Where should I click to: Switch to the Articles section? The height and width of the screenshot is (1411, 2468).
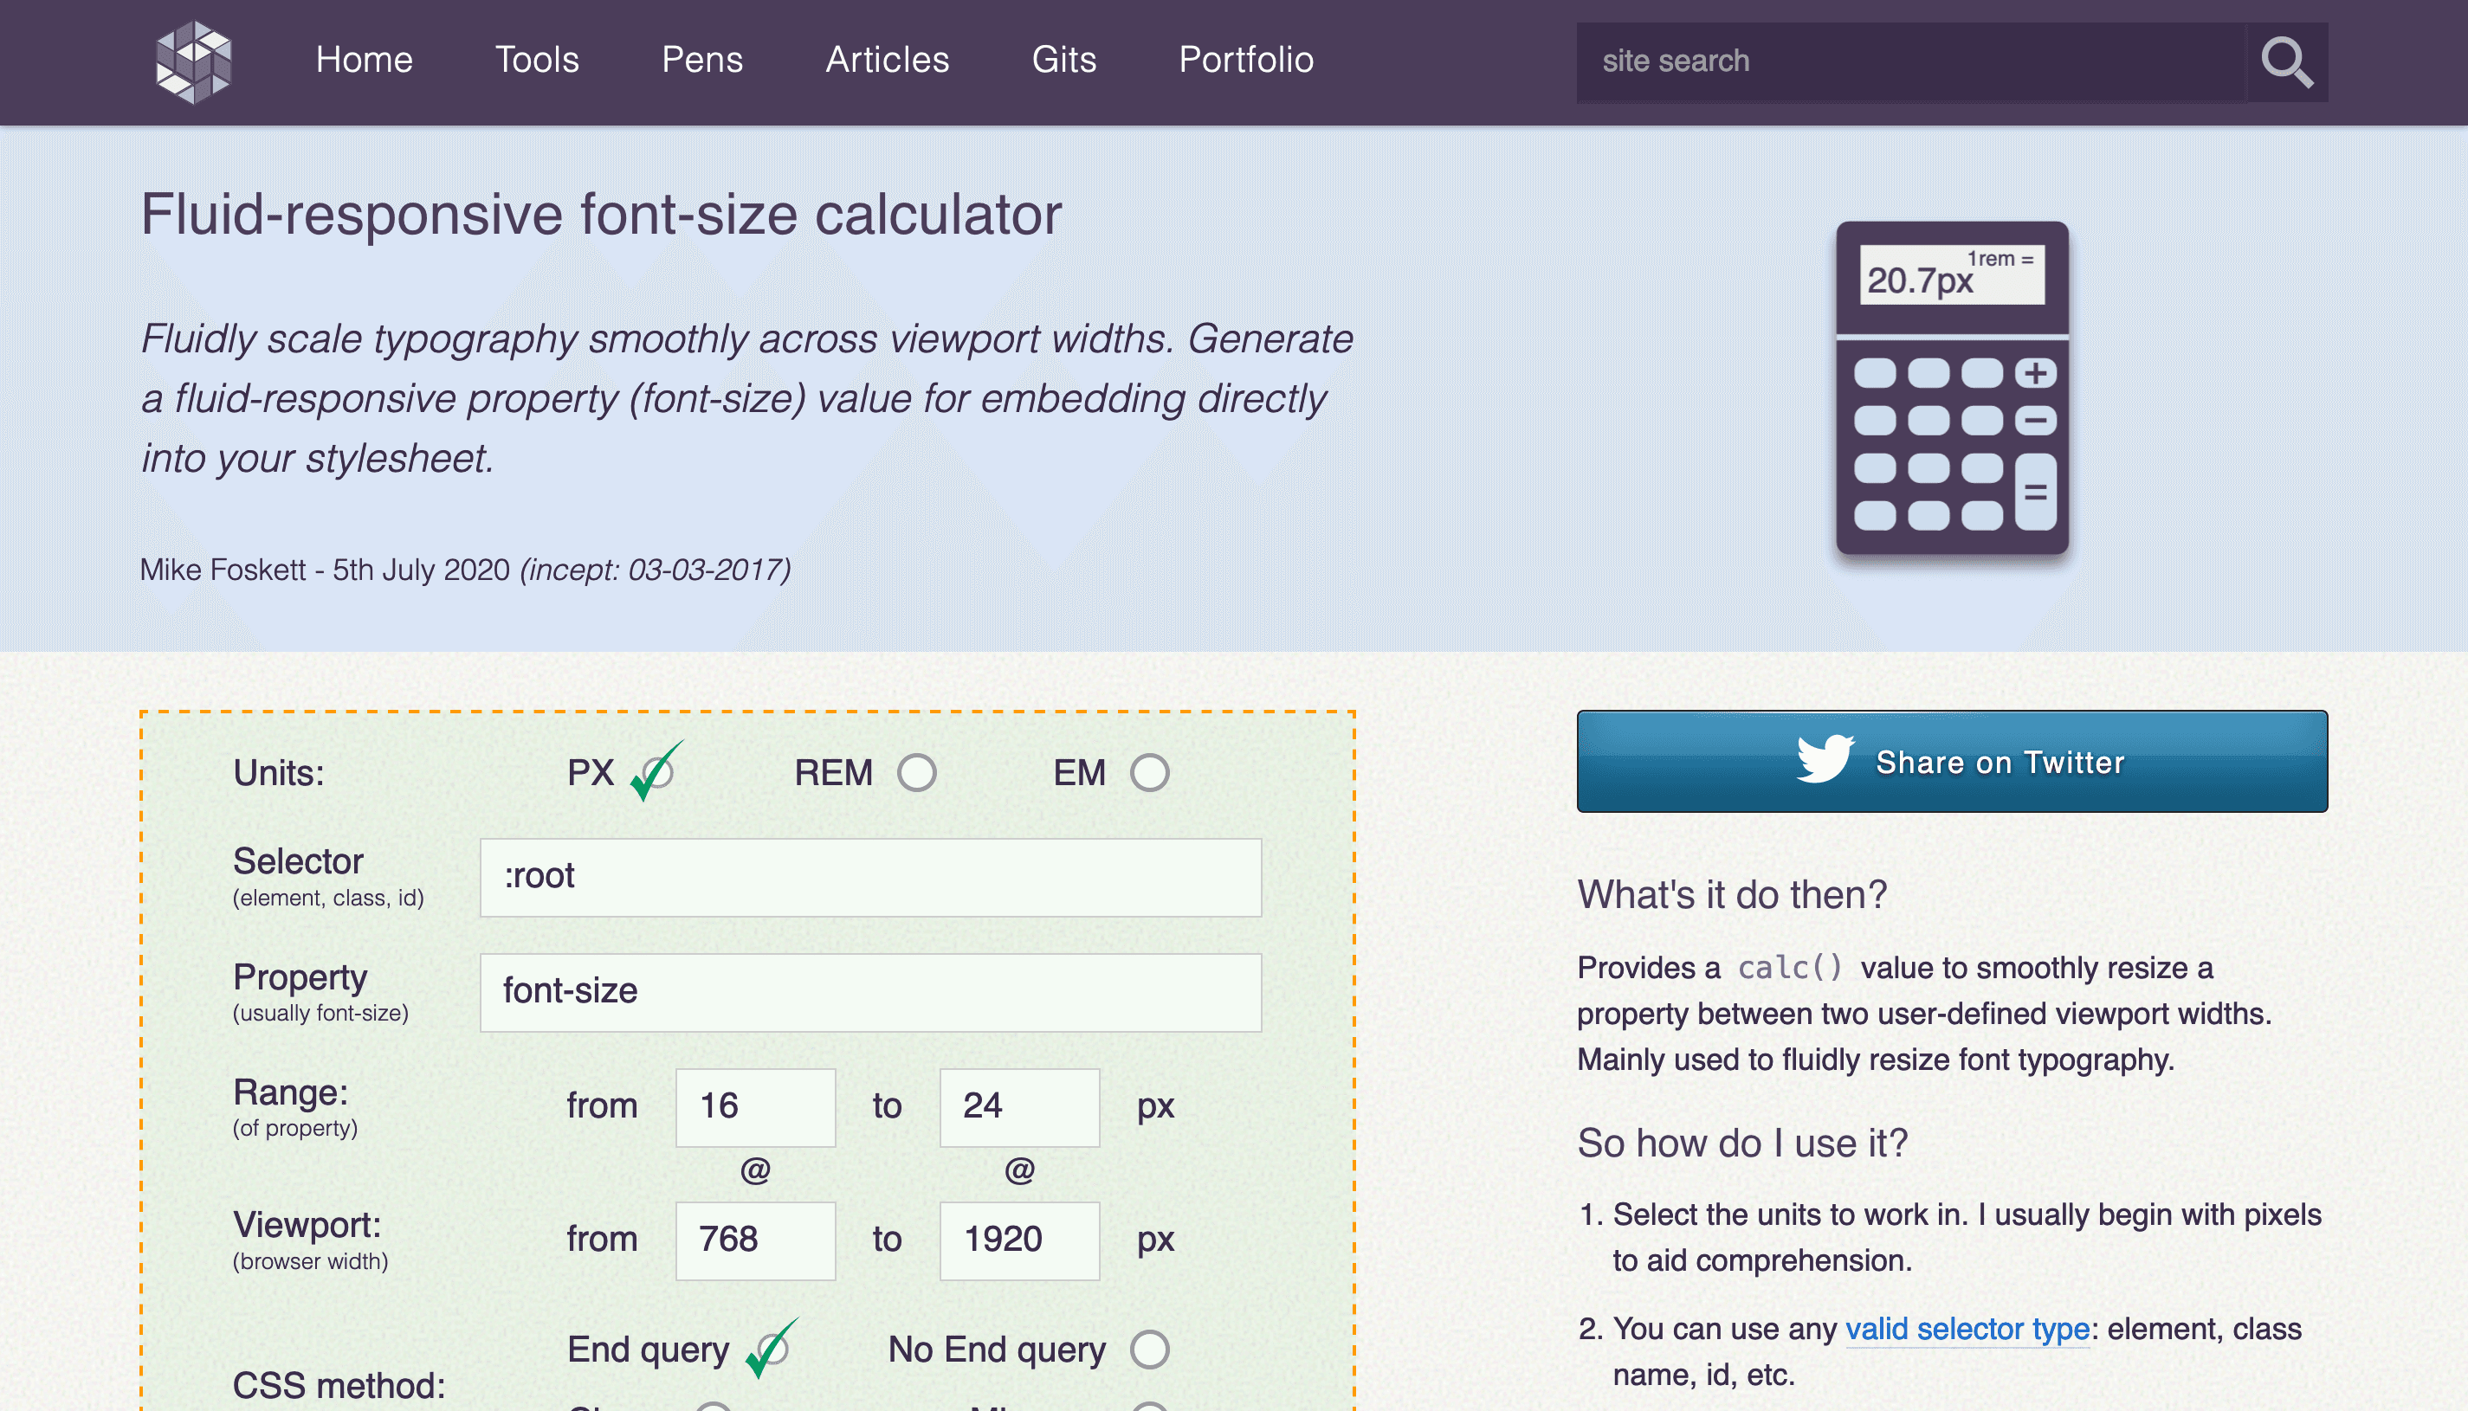coord(886,60)
